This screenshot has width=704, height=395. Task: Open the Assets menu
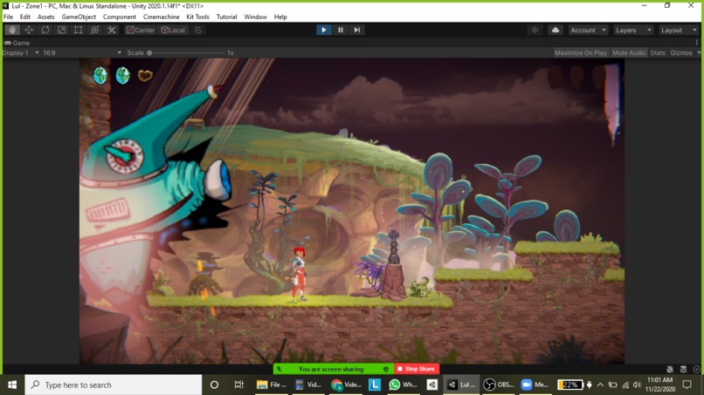(45, 17)
